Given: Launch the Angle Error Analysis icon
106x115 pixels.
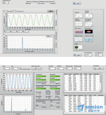Looking at the screenshot, I should coord(89,39).
